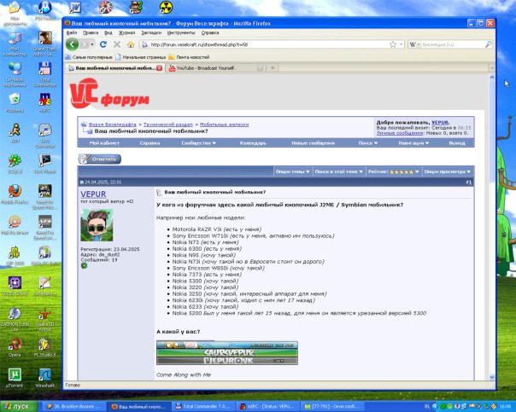Launch Opera desktop shortcut

coord(15,348)
